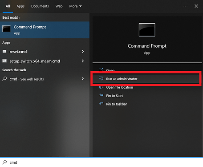Viewport: 203px width, 167px height.
Task: Click large Command Prompt preview icon
Action: [x=147, y=30]
